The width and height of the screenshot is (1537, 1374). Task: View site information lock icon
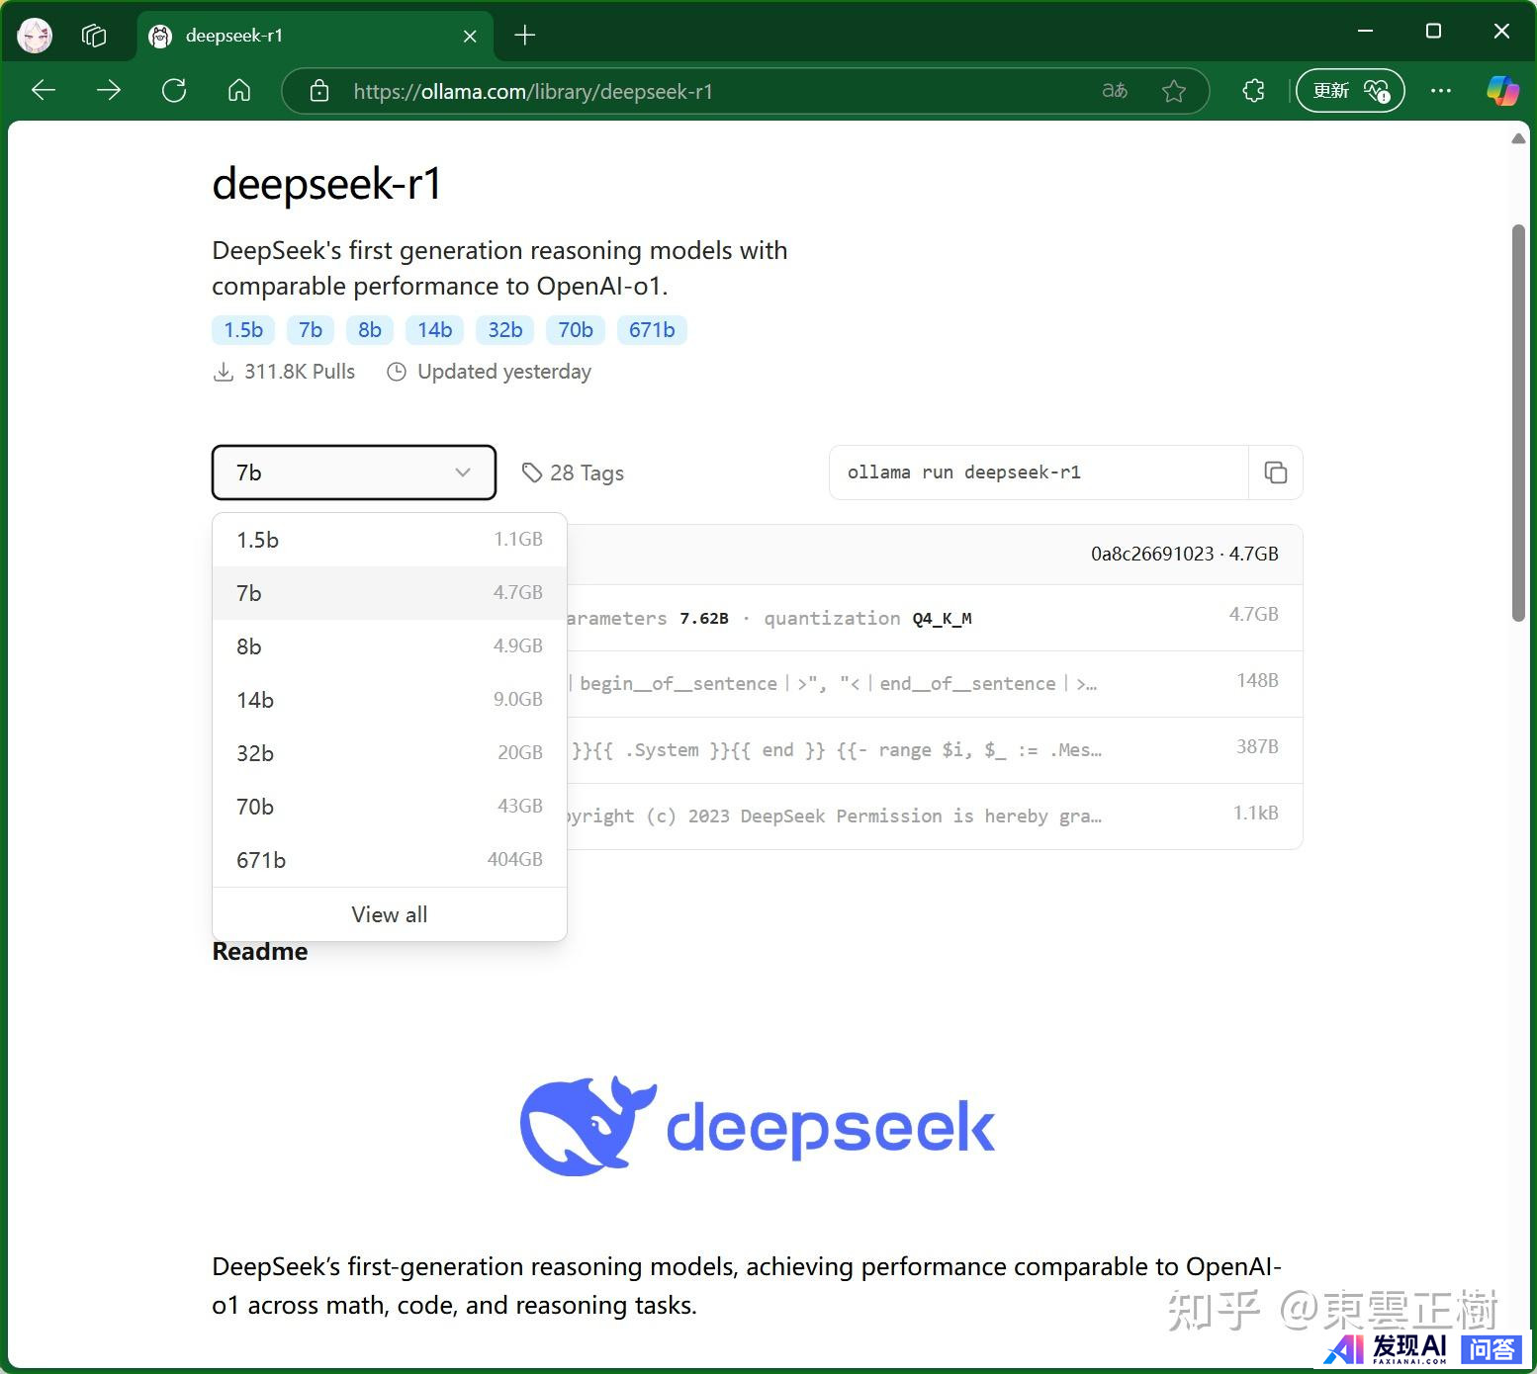(x=319, y=91)
